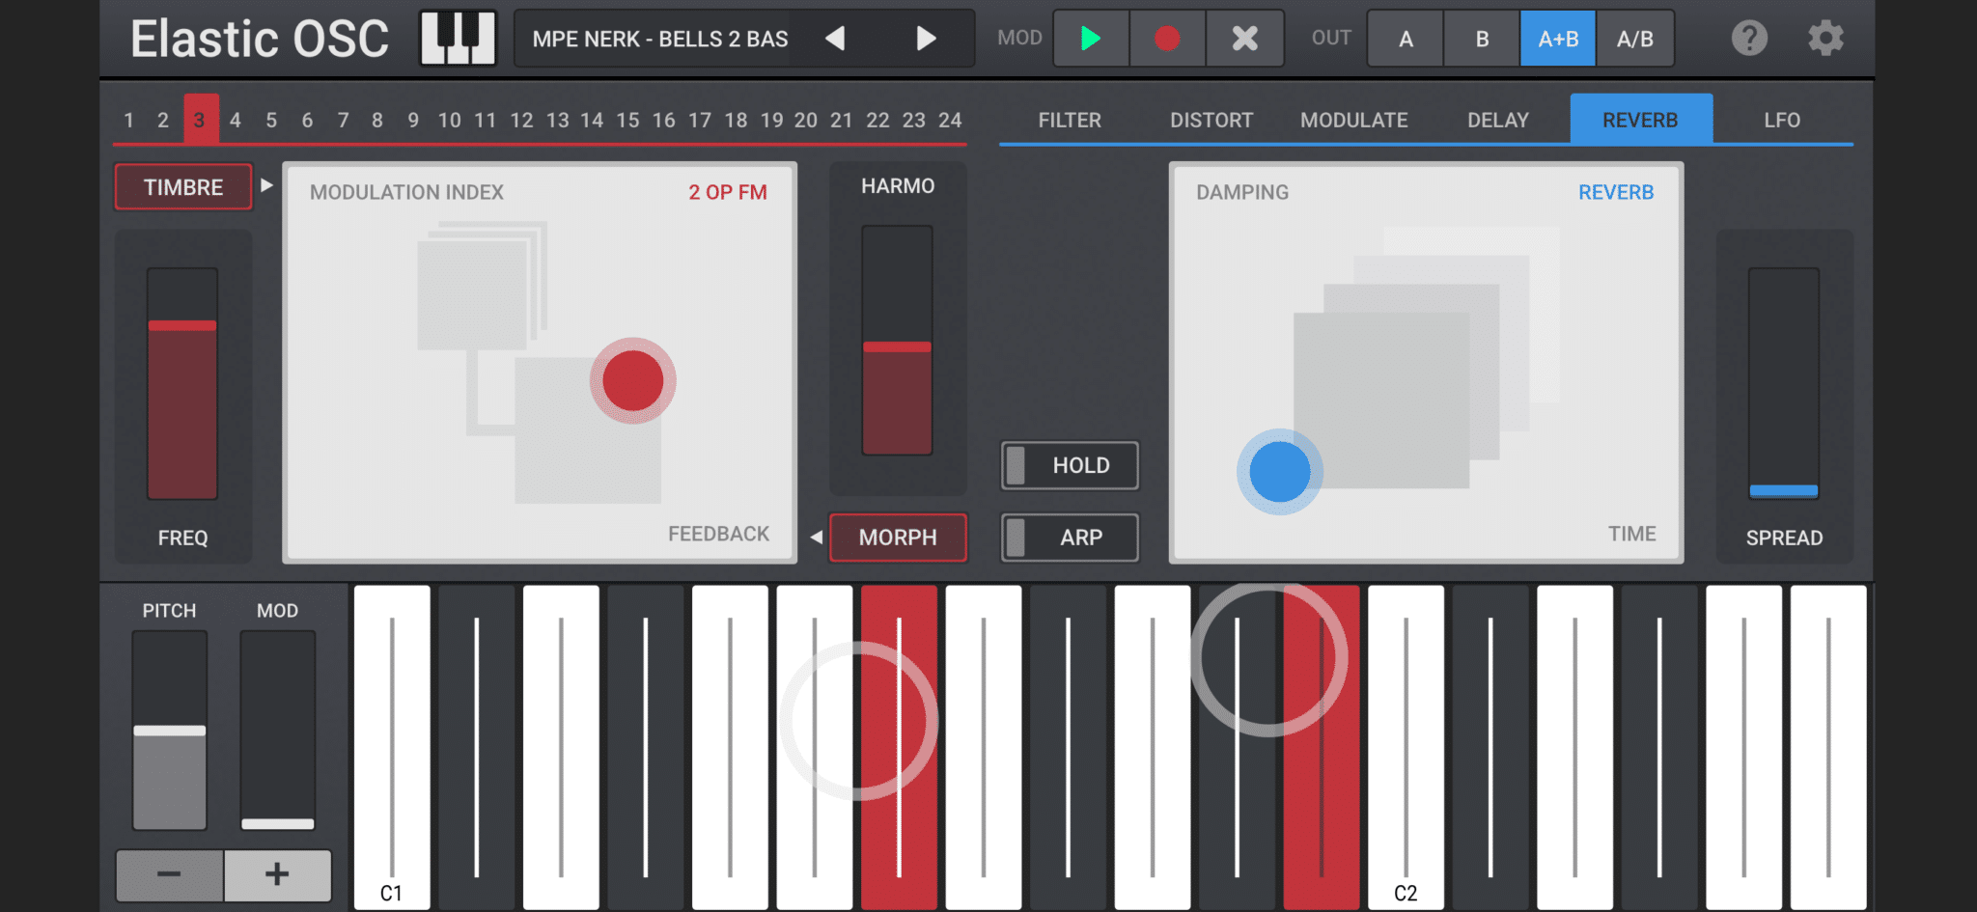The image size is (1977, 912).
Task: Switch to the LFO tab
Action: coord(1781,121)
